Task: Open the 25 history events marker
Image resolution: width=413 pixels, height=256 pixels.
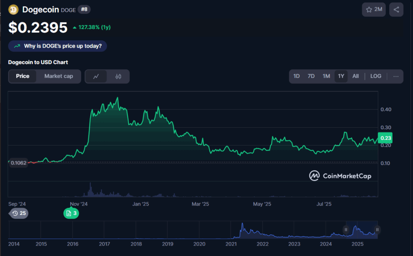Action: click(19, 213)
